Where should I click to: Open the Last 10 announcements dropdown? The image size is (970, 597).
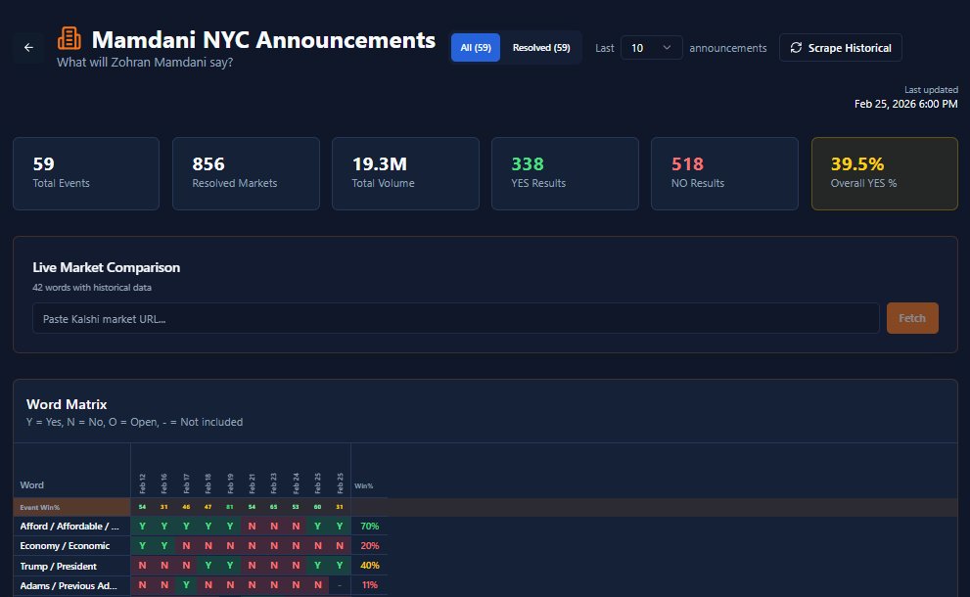pyautogui.click(x=651, y=48)
